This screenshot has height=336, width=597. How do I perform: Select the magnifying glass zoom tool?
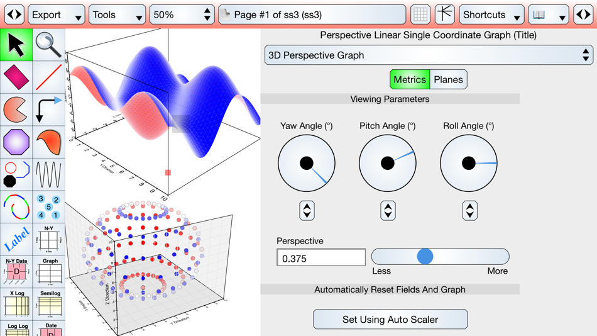[49, 45]
